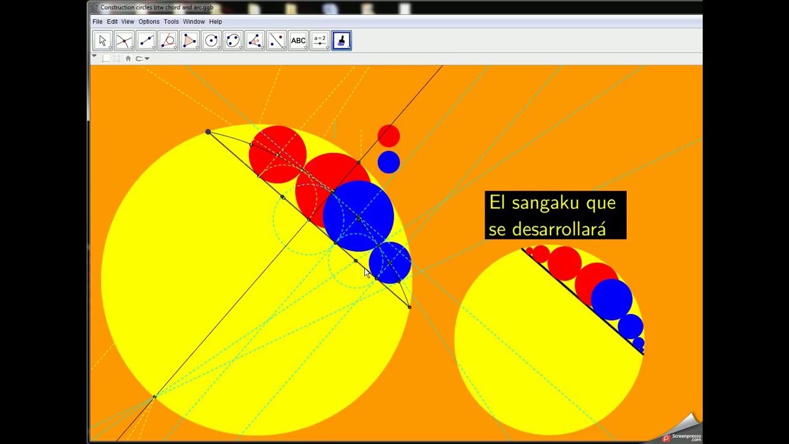This screenshot has width=789, height=444.
Task: Expand the Line tool's submenu arrow
Action: point(153,48)
